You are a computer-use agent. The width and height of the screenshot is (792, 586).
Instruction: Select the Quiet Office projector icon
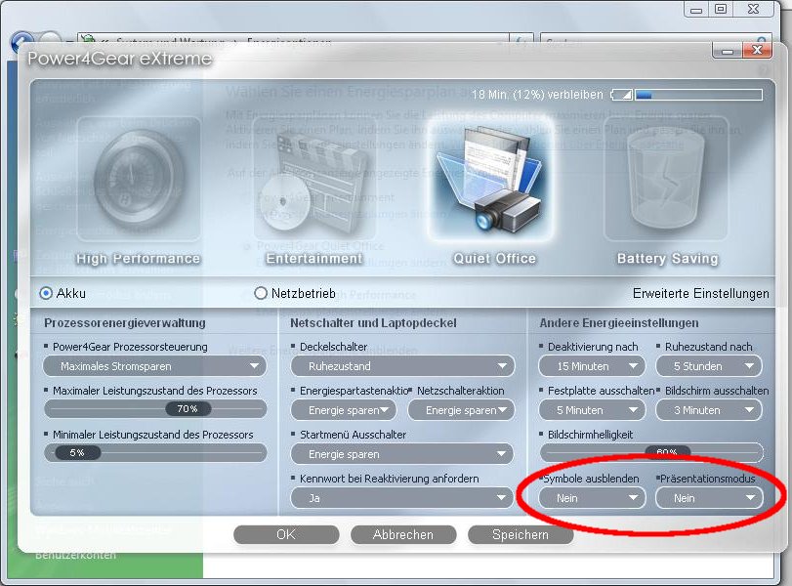pos(494,183)
